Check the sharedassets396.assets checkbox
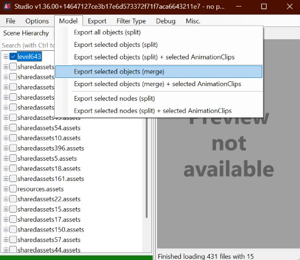The image size is (300, 260). pos(13,148)
